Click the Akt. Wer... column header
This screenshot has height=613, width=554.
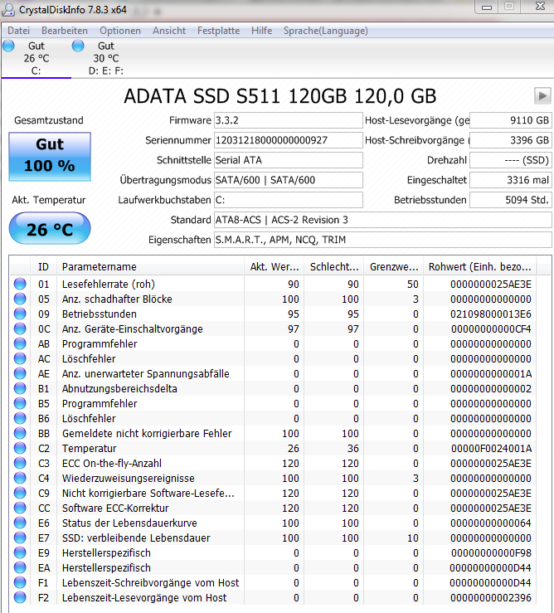tap(275, 267)
